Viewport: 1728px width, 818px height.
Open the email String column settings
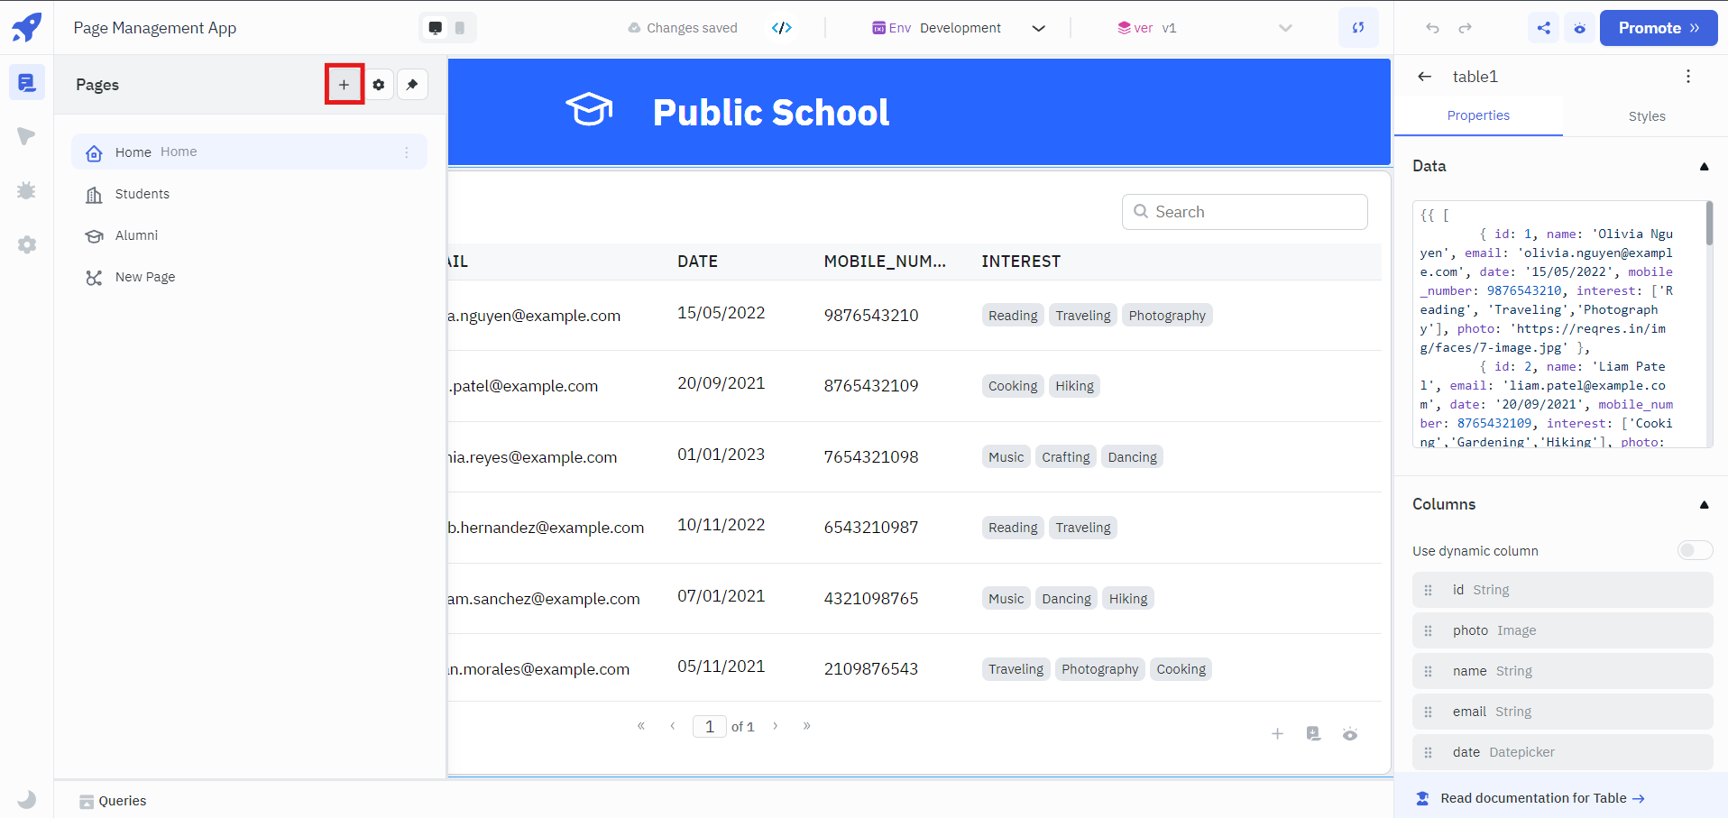point(1562,712)
